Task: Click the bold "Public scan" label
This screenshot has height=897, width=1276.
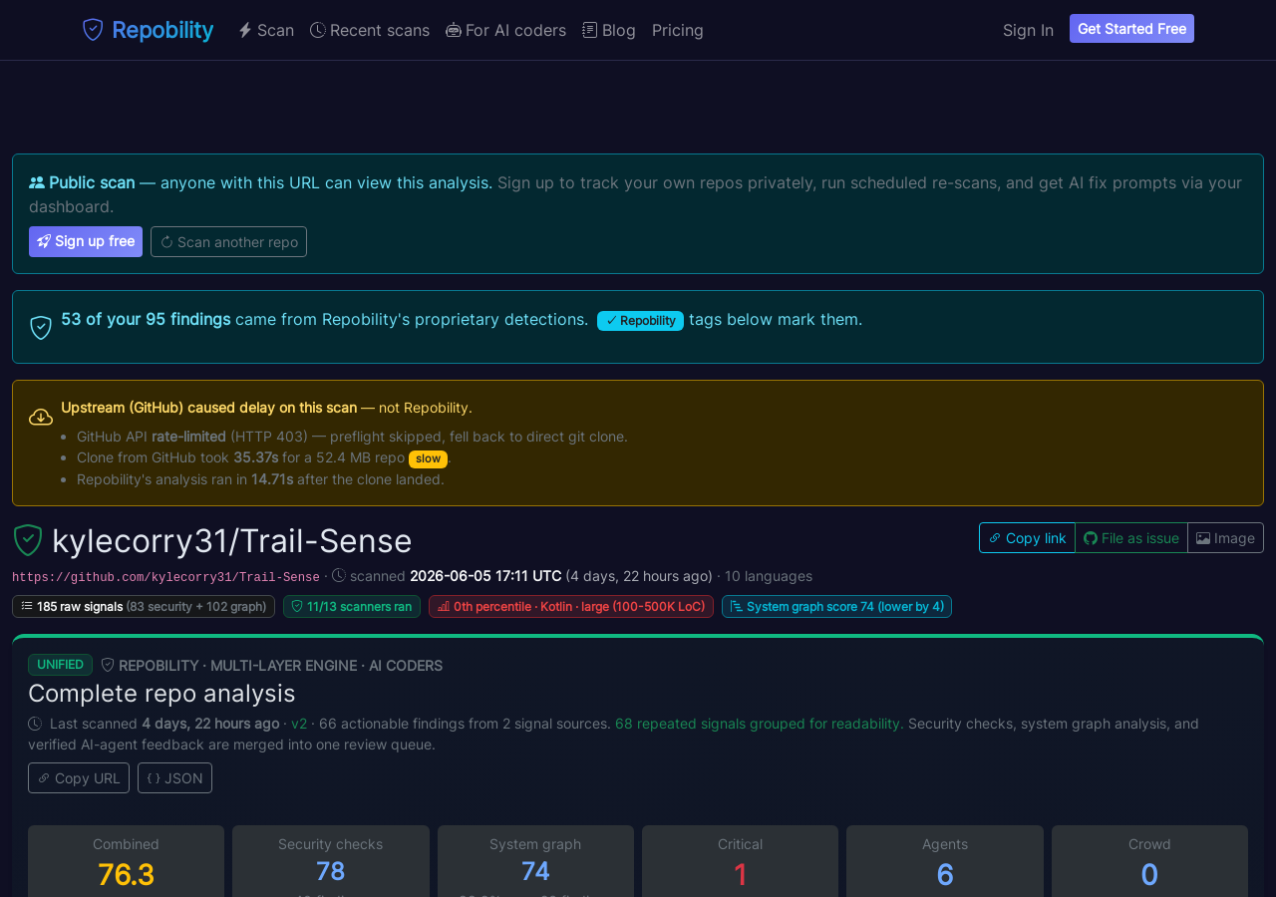Action: (x=92, y=182)
